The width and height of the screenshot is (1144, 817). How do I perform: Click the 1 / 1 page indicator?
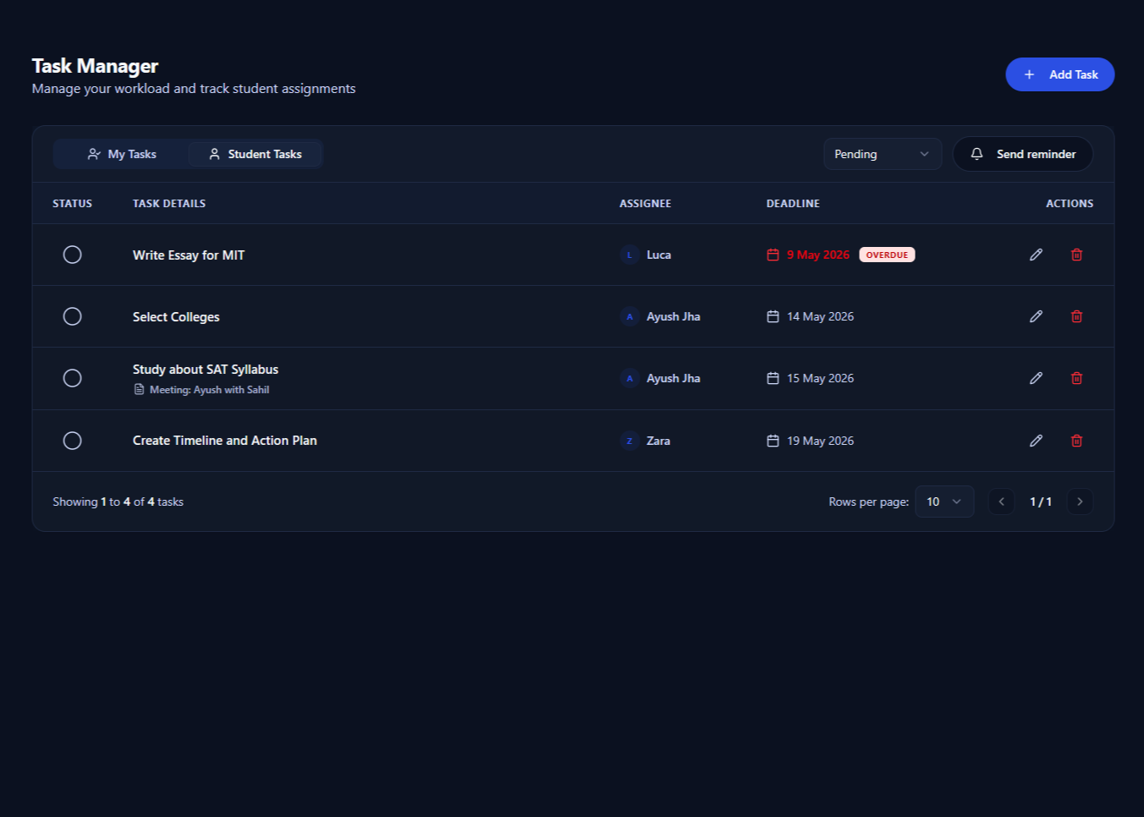tap(1041, 502)
